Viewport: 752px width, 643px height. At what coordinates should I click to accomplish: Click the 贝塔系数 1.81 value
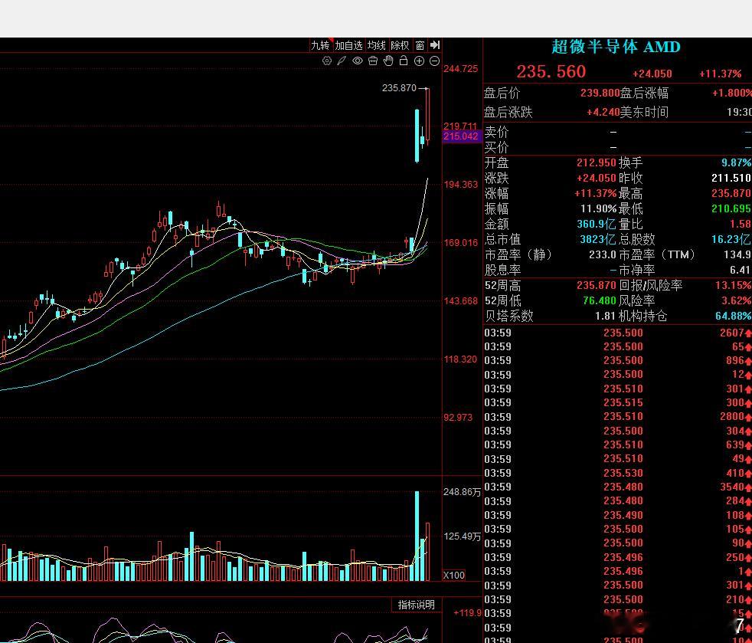pyautogui.click(x=605, y=316)
